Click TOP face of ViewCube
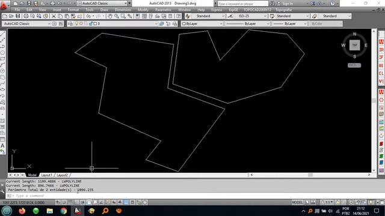This screenshot has height=216, width=385. (354, 45)
